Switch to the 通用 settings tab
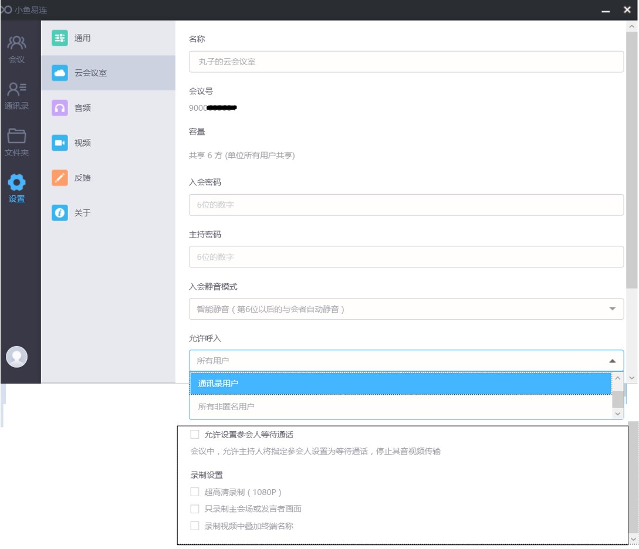639x549 pixels. pyautogui.click(x=109, y=38)
